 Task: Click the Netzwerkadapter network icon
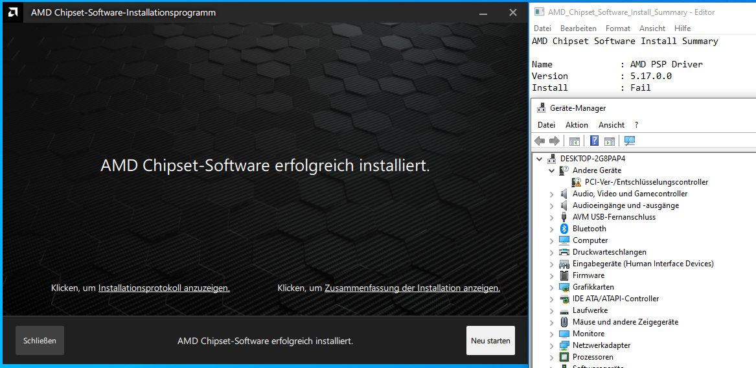tap(564, 345)
